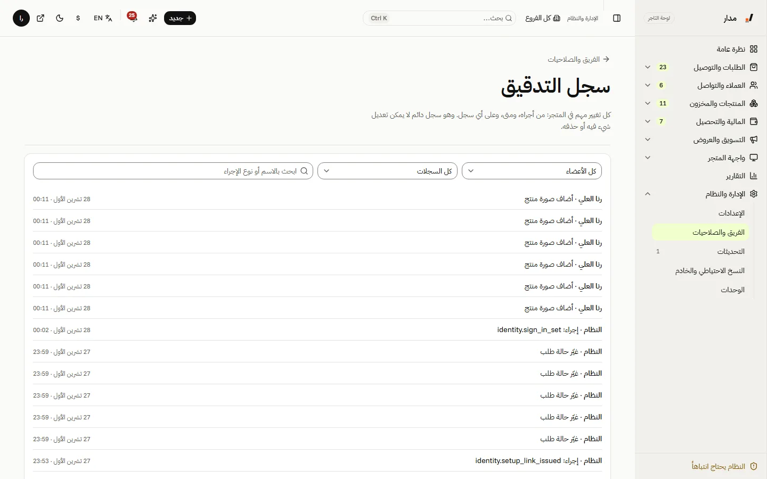This screenshot has height=479, width=767.
Task: Open التحديثات sidebar item
Action: click(x=700, y=251)
